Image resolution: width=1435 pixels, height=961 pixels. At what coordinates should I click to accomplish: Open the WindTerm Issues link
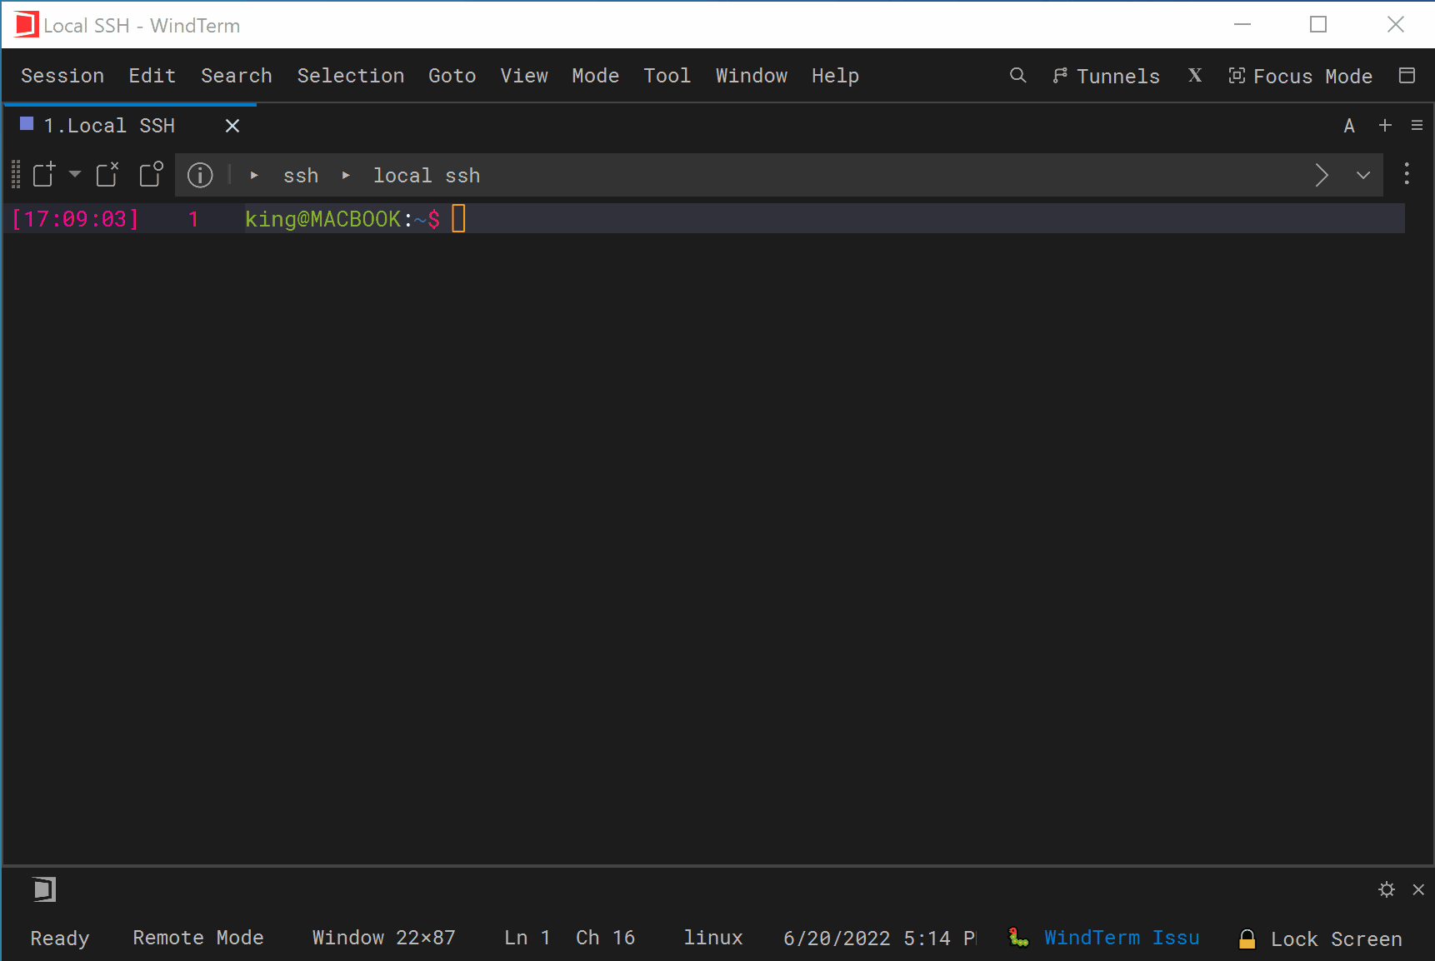(1122, 938)
